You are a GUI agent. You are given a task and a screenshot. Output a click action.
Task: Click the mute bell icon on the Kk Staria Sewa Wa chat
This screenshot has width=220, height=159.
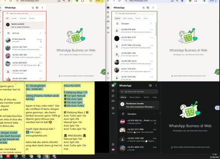pyautogui.click(x=41, y=42)
